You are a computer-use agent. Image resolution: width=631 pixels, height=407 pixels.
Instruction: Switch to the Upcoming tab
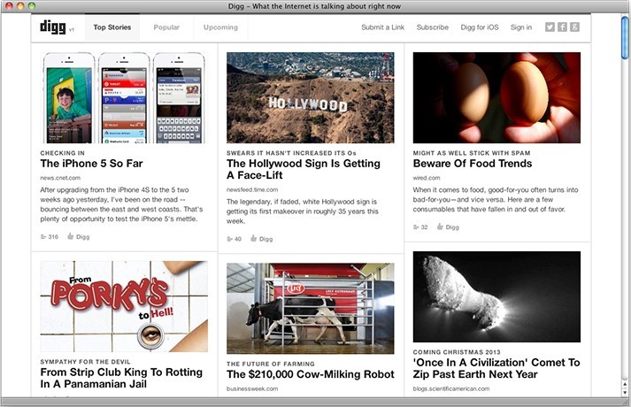click(220, 27)
